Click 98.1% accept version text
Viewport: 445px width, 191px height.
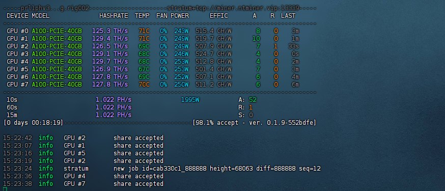point(254,123)
